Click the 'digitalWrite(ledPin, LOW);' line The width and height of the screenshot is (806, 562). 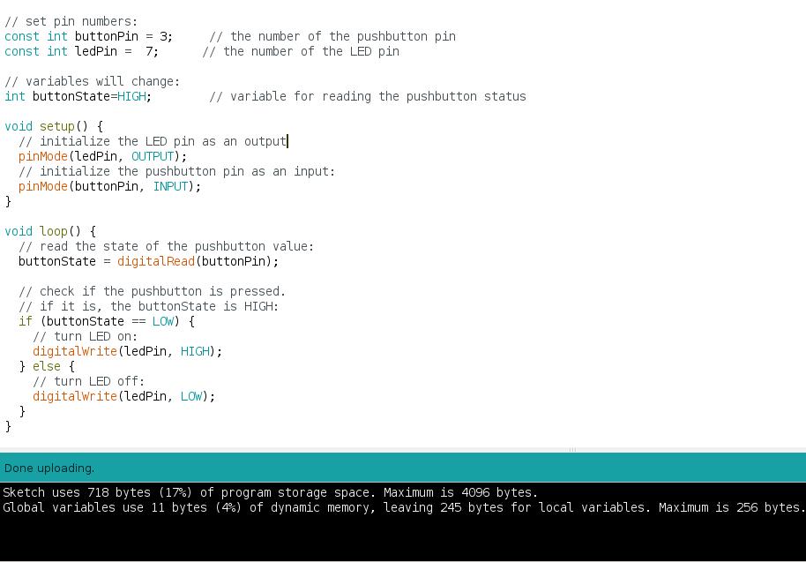coord(123,396)
